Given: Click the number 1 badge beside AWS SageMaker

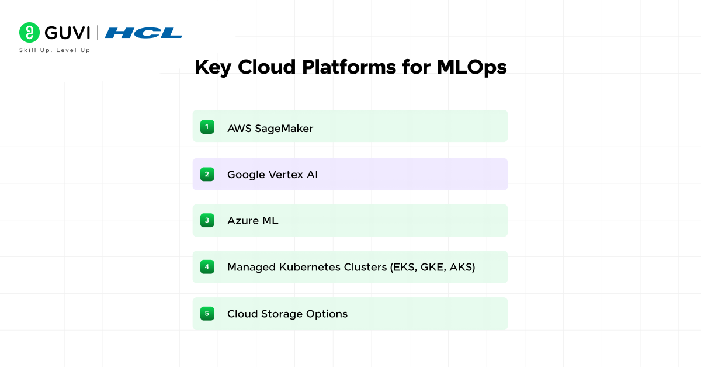Looking at the screenshot, I should (x=207, y=126).
